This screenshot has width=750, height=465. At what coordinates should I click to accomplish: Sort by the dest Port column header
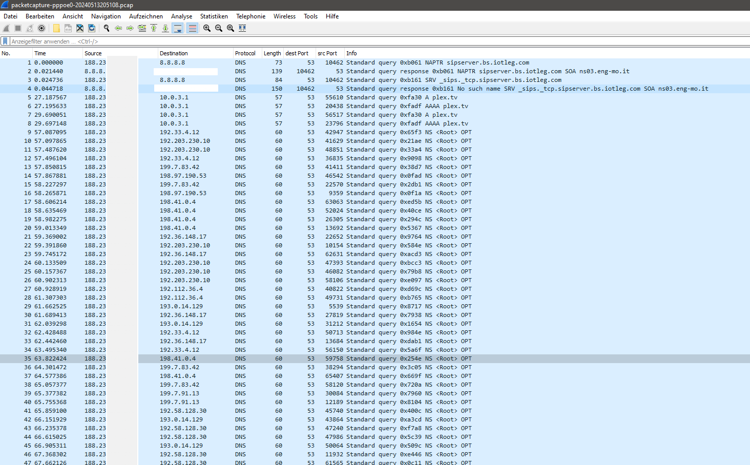point(300,53)
